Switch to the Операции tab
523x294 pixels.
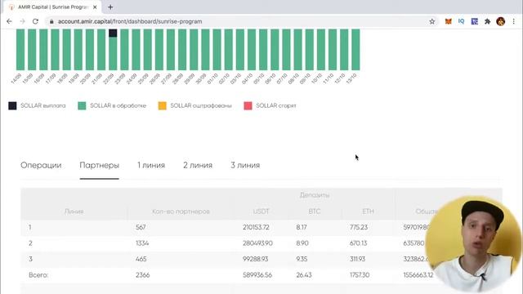(41, 165)
